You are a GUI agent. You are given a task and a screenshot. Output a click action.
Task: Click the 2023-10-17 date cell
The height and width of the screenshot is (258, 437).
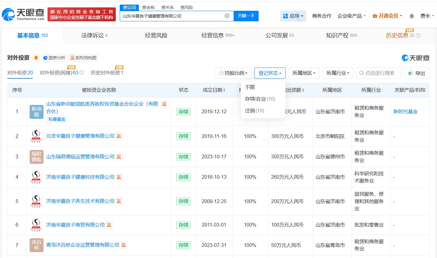[x=214, y=157]
